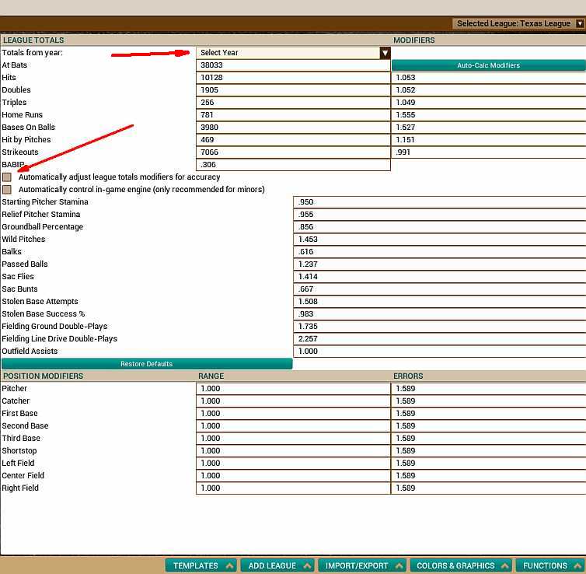586x574 pixels.
Task: Click the Home Runs modifier field
Action: 488,115
